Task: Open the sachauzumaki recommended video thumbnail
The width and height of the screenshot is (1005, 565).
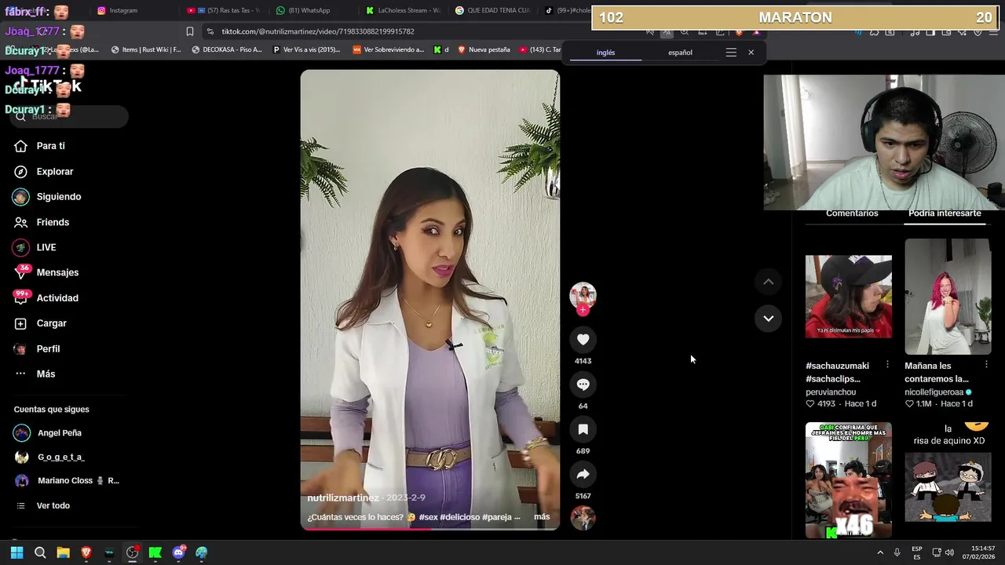Action: click(849, 297)
